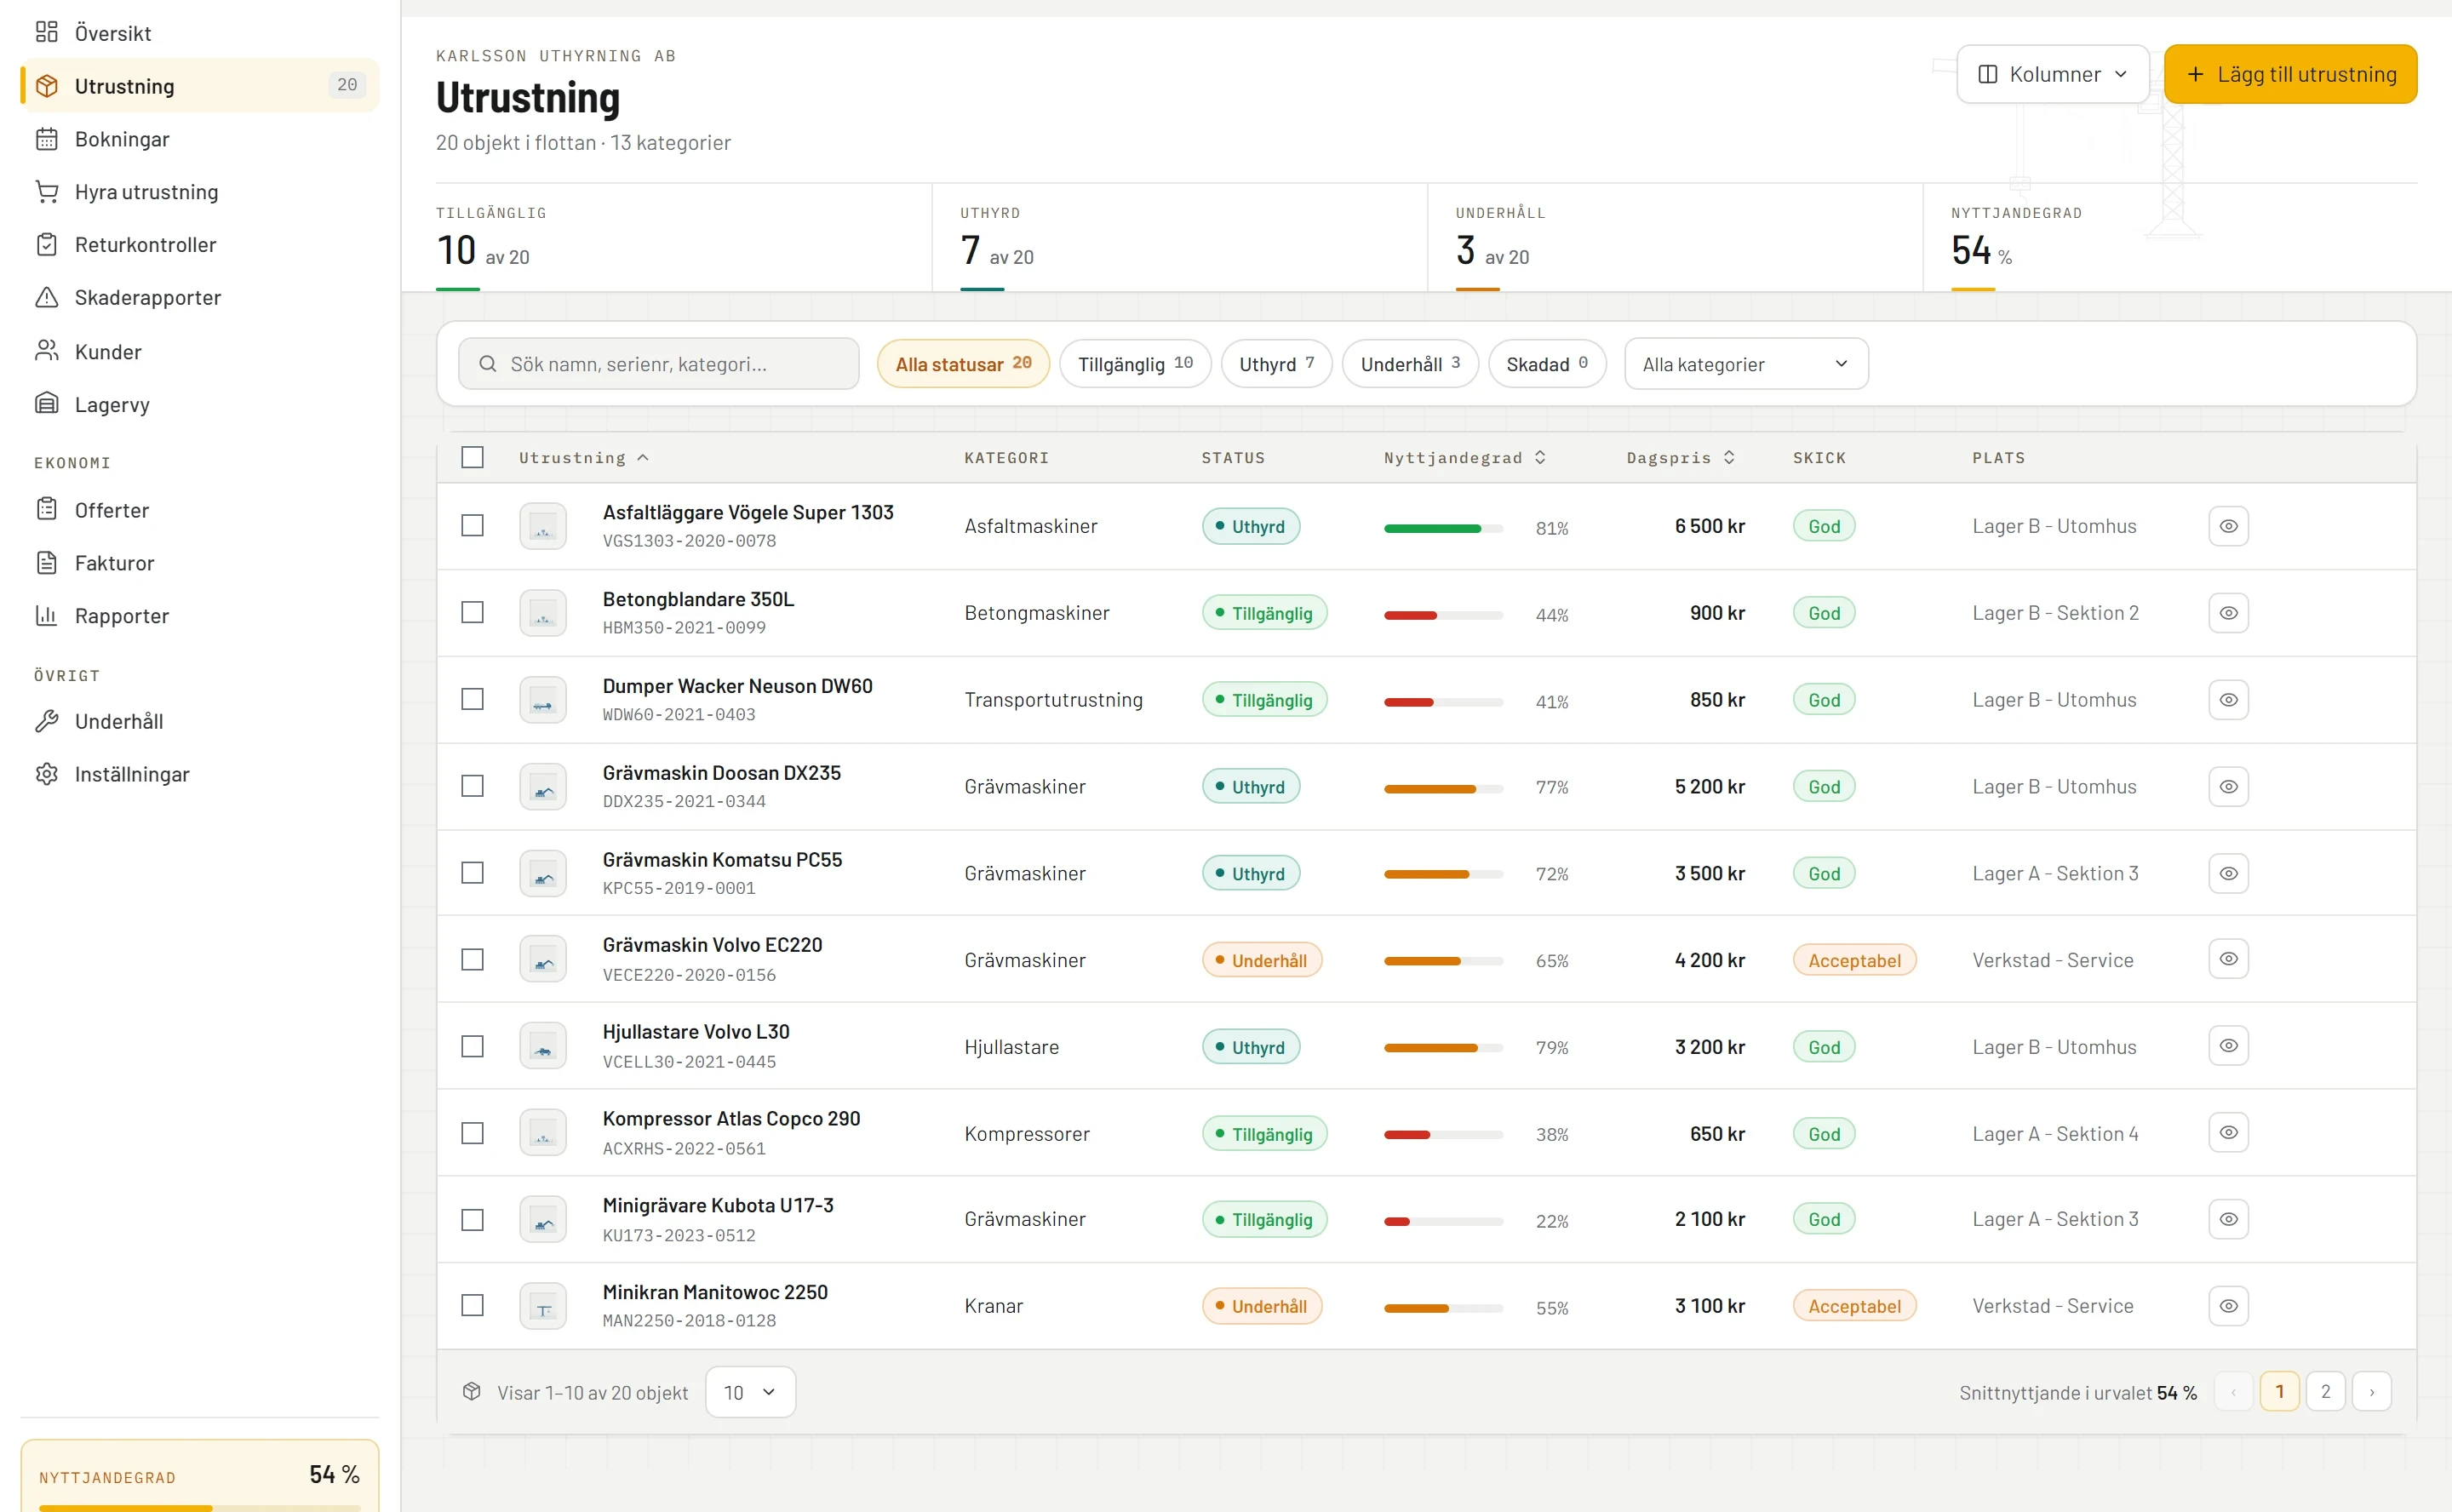Image resolution: width=2452 pixels, height=1512 pixels.
Task: Filter by Uthyrd status chip
Action: pyautogui.click(x=1276, y=364)
